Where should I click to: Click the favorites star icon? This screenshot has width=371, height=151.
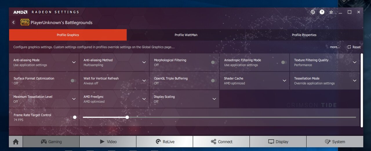[331, 12]
